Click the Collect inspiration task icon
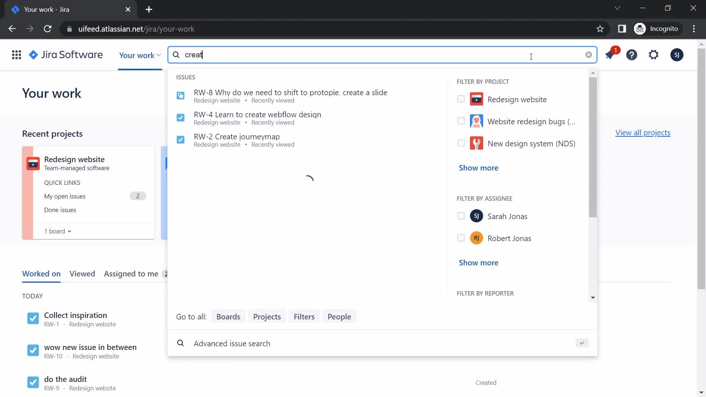This screenshot has height=397, width=706. click(33, 318)
